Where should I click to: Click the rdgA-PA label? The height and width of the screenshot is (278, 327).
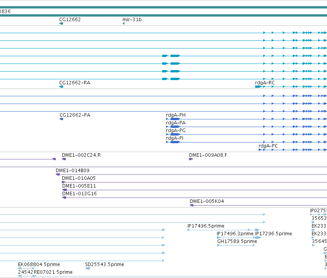pos(176,123)
